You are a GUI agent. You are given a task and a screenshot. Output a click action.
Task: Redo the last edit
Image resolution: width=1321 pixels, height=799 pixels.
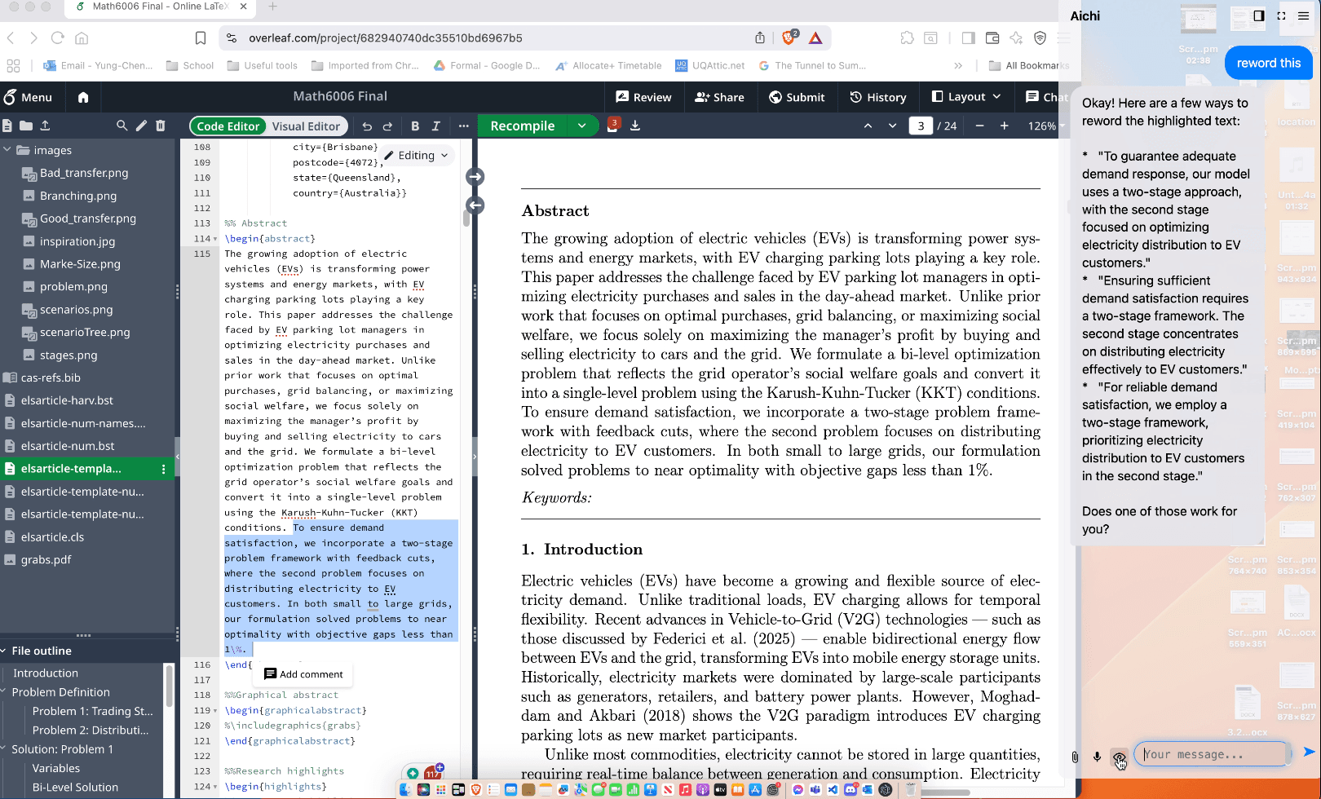click(x=387, y=126)
